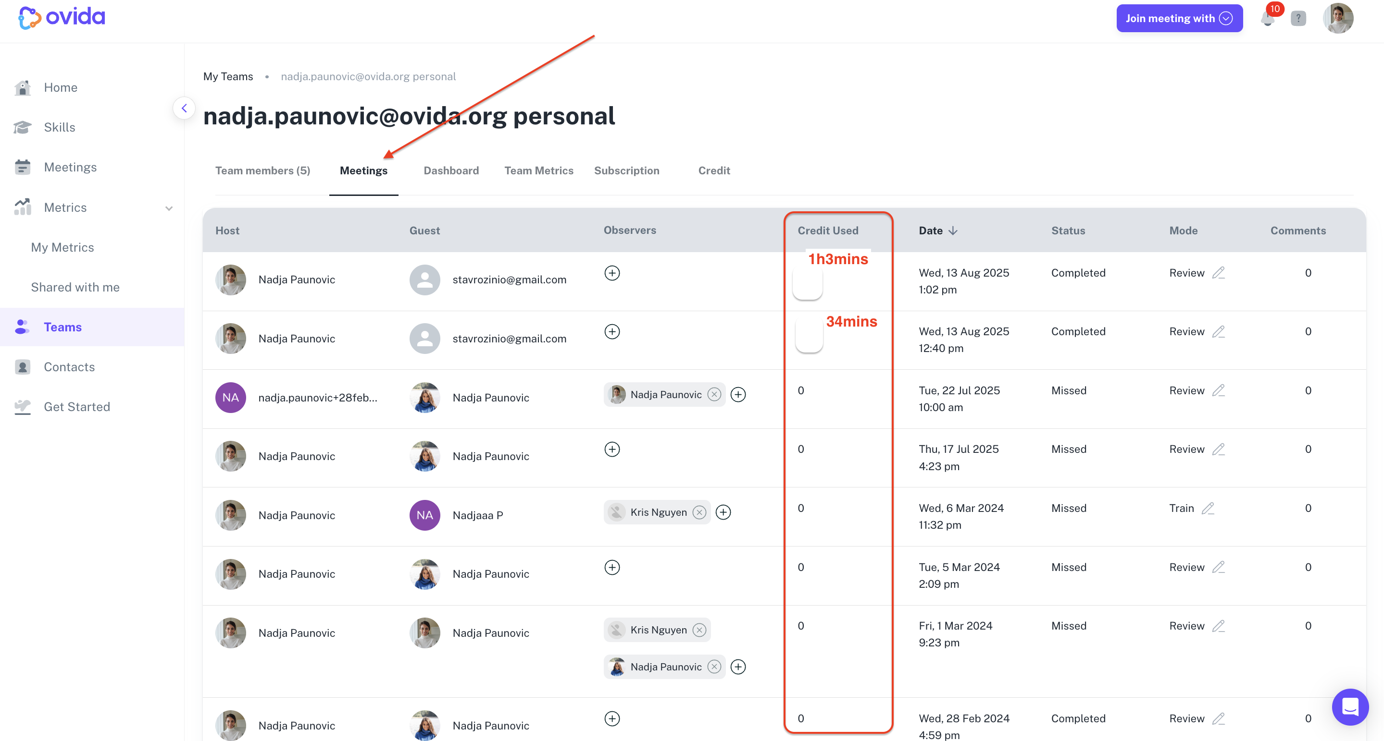
Task: Click the NA avatar of Nadjaaa P
Action: (x=424, y=515)
